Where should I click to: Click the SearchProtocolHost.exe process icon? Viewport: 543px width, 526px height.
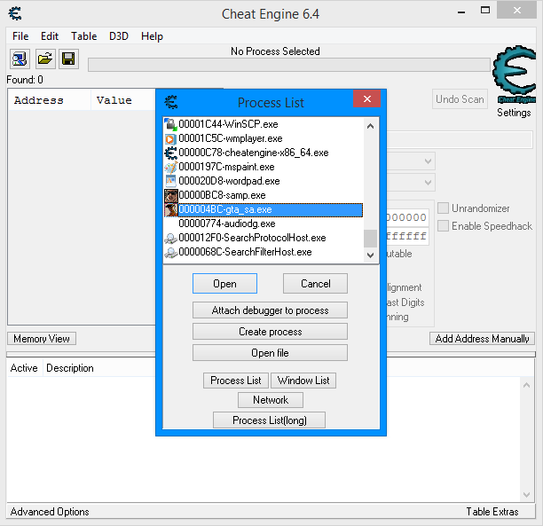tap(170, 239)
